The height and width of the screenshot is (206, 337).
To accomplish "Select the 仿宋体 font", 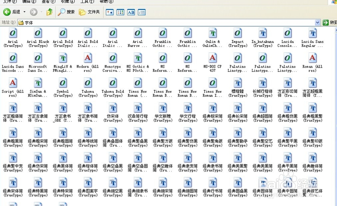I will [113, 112].
